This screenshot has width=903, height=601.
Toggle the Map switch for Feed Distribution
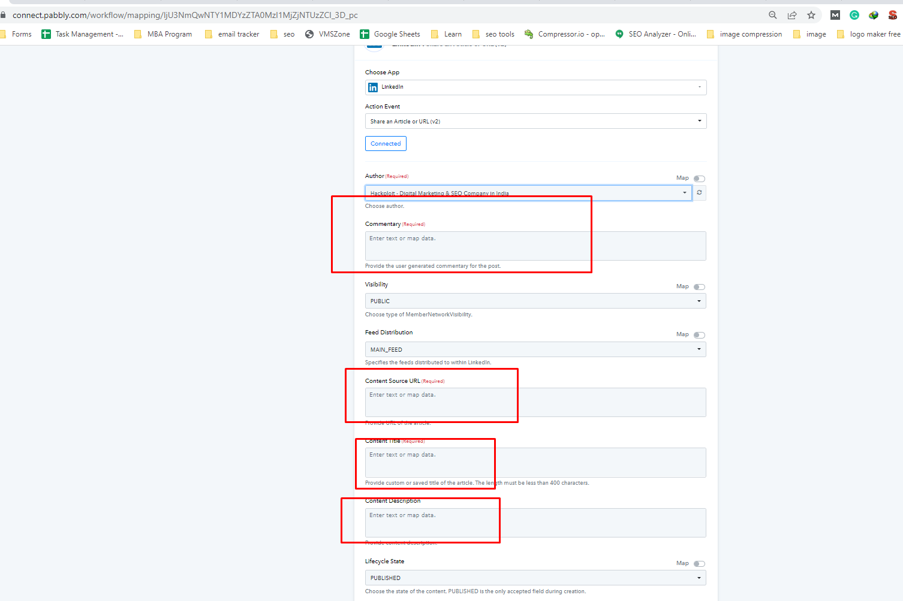[x=699, y=335]
